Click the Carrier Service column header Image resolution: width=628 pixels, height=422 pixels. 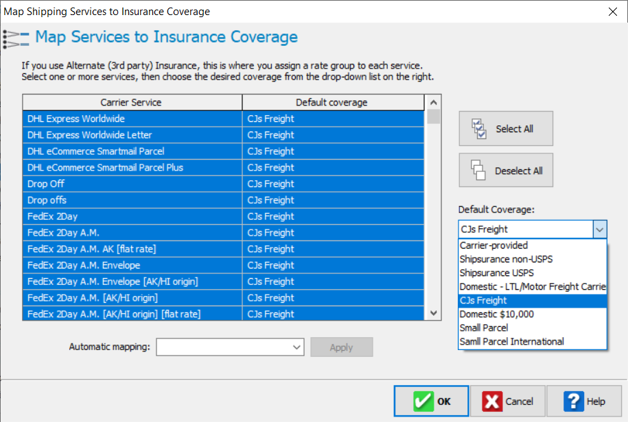click(132, 102)
